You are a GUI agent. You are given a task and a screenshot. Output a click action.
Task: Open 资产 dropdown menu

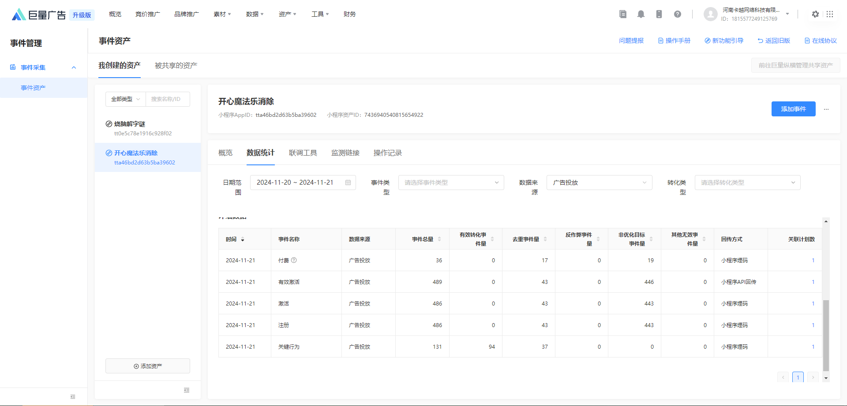click(x=288, y=14)
